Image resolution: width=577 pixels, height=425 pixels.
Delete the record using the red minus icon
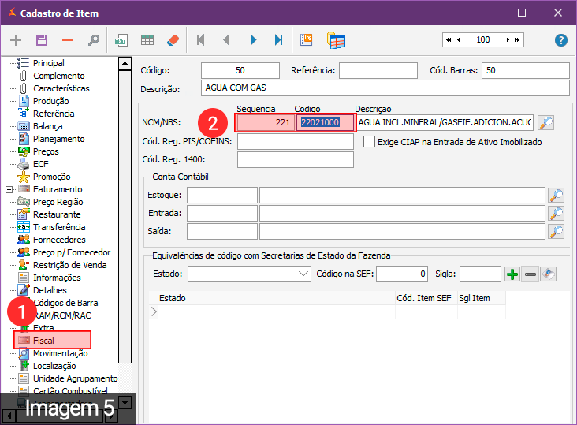(x=68, y=40)
